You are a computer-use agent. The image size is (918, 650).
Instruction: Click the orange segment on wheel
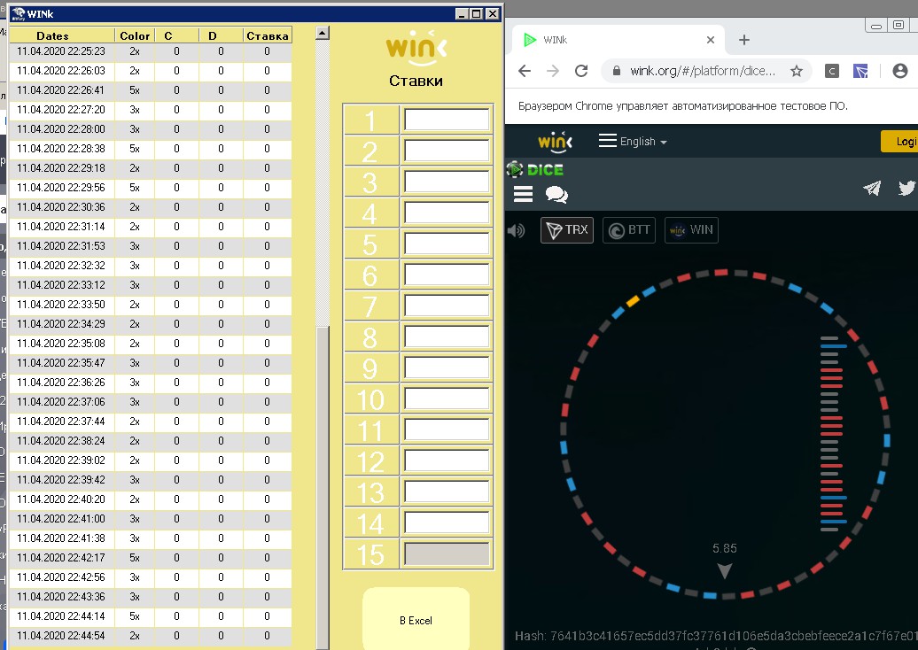coord(633,301)
